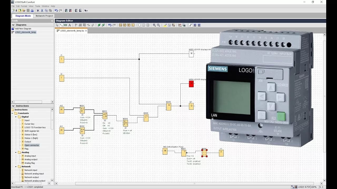The image size is (337, 189).
Task: Collapse the Analog folder
Action: [x=16, y=152]
